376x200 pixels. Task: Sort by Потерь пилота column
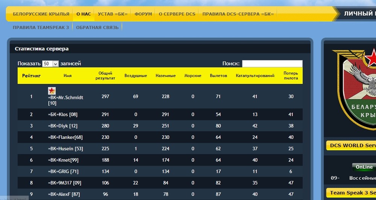(291, 76)
